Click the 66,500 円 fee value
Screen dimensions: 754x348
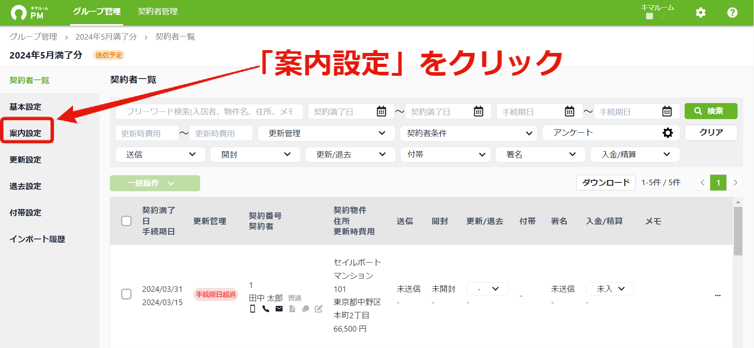(x=350, y=329)
